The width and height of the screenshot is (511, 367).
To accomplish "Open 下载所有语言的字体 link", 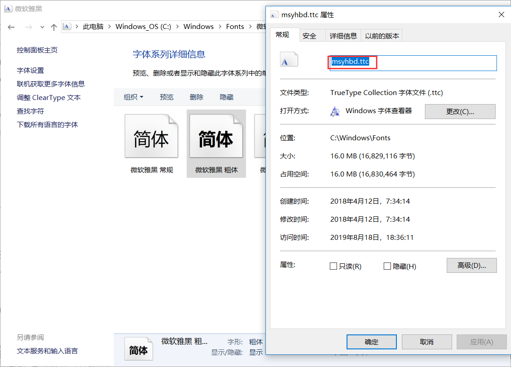I will click(x=47, y=125).
